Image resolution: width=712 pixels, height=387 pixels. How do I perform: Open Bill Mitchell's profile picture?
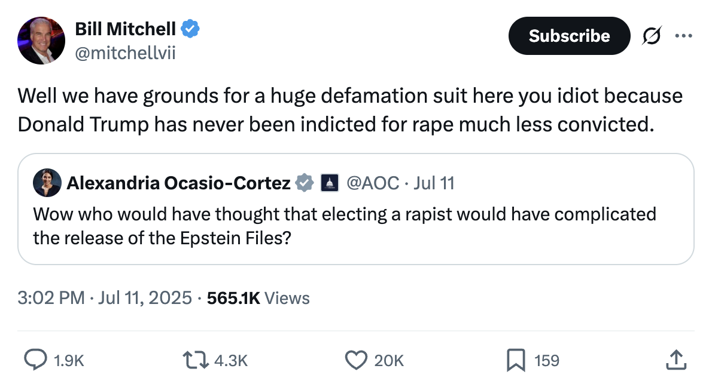(41, 40)
